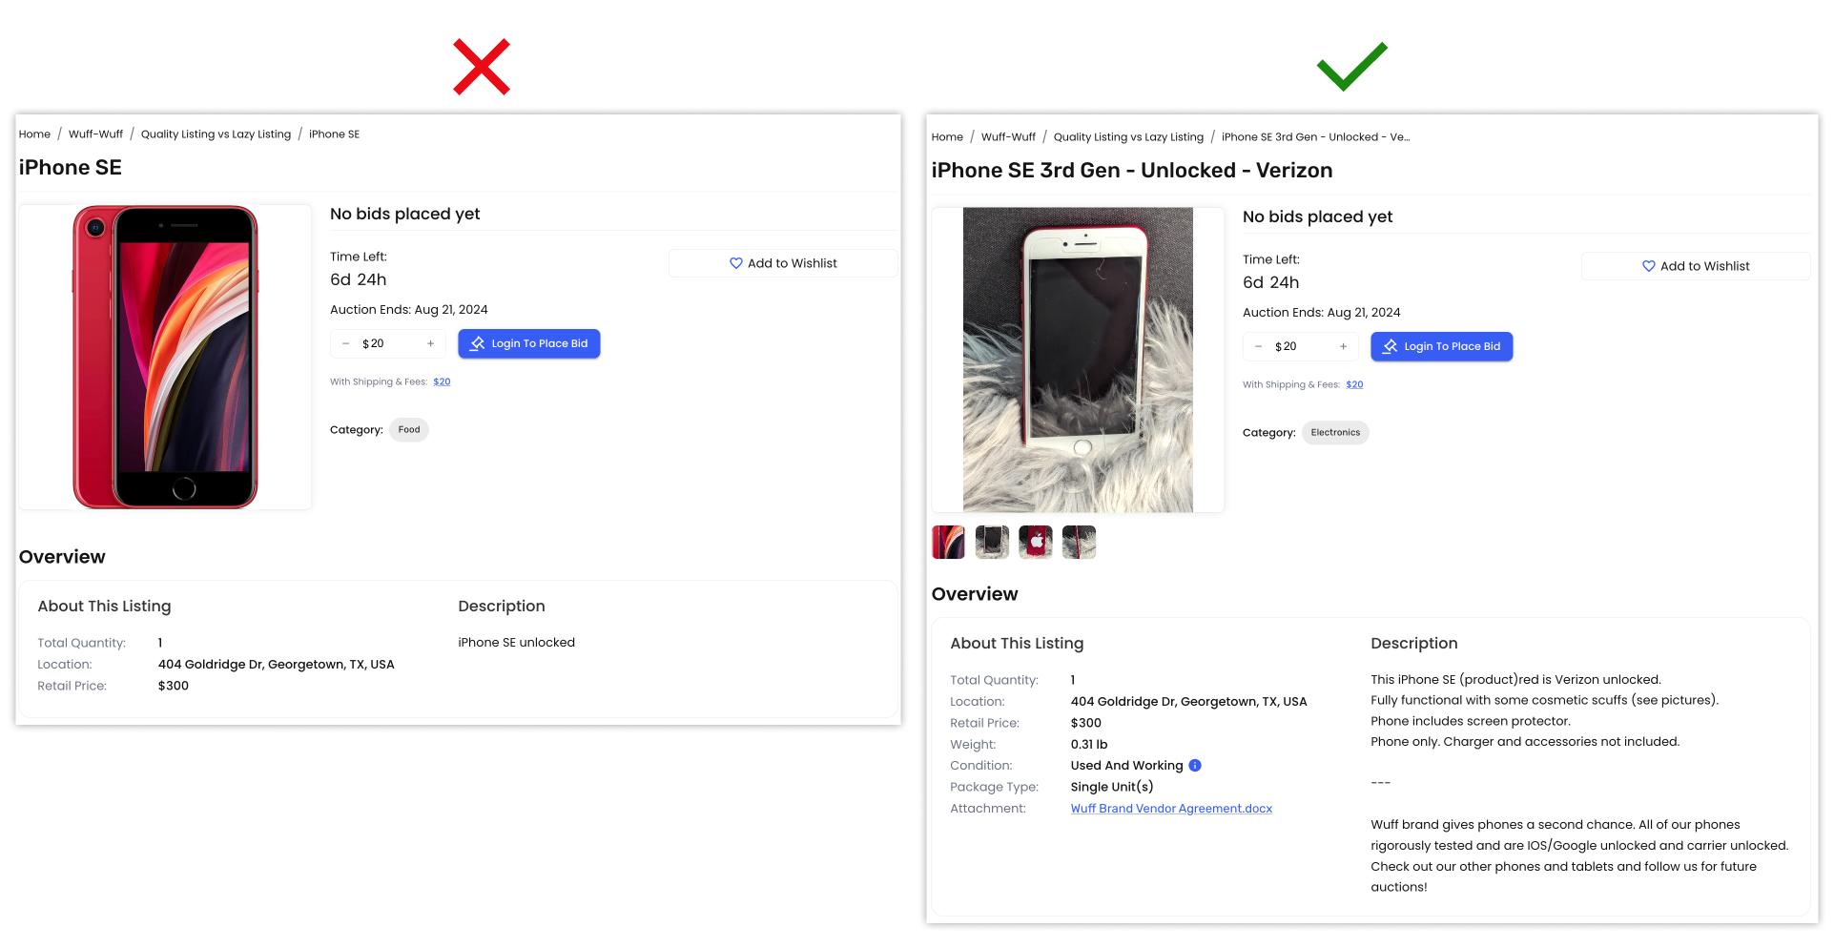Click the iPhone SE breadcrumb text
Viewport: 1834px width, 947px height.
[x=334, y=134]
